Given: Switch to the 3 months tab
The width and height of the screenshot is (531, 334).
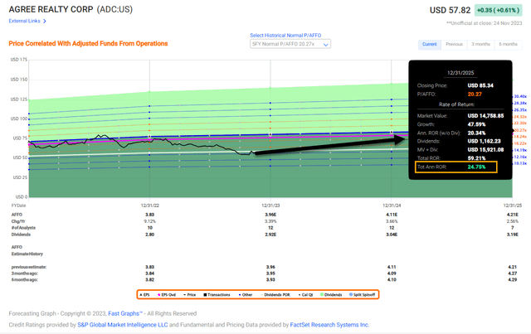Looking at the screenshot, I should 480,44.
